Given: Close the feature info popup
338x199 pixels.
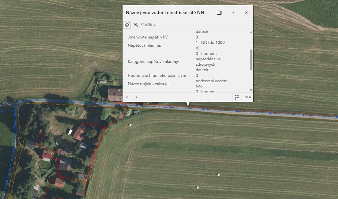Looking at the screenshot, I should click(x=246, y=13).
